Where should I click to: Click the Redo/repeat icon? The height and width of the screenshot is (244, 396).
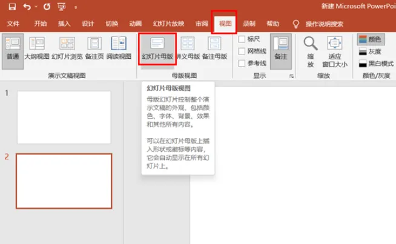(47, 7)
